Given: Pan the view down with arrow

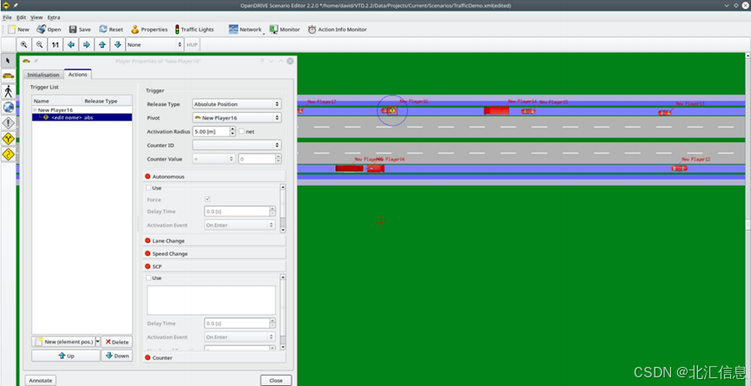Looking at the screenshot, I should coord(117,44).
